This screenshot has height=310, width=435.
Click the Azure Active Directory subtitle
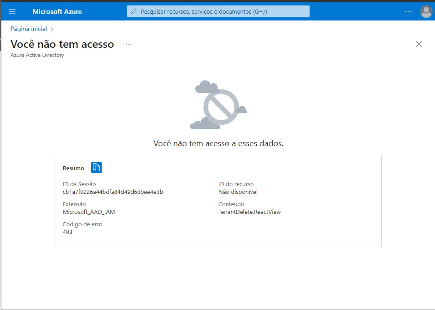tap(37, 55)
